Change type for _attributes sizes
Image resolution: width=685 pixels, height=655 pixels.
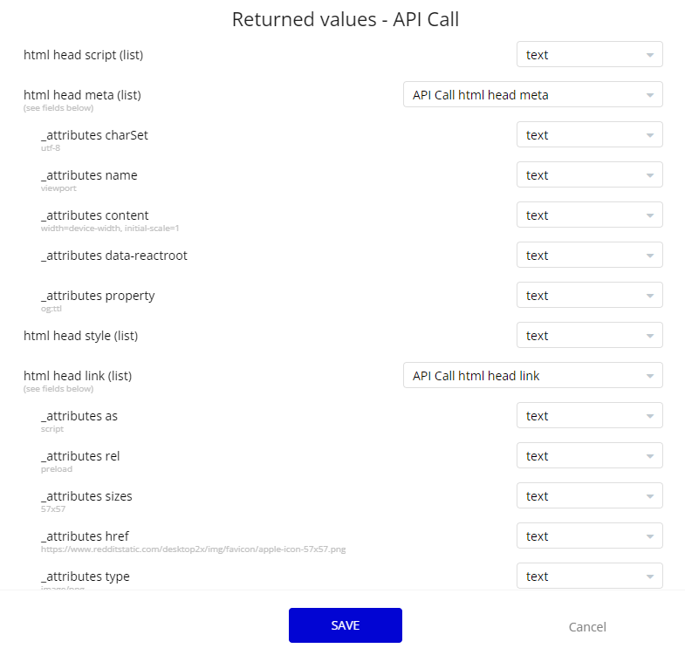(x=589, y=496)
